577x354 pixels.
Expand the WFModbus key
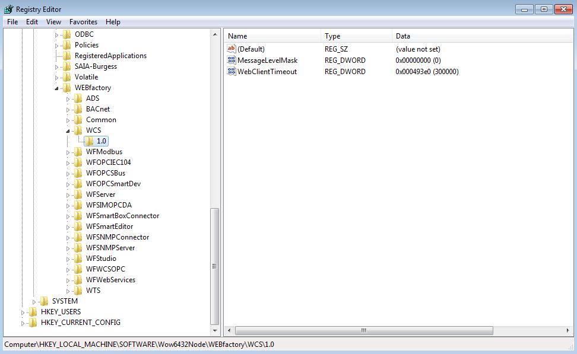point(68,151)
